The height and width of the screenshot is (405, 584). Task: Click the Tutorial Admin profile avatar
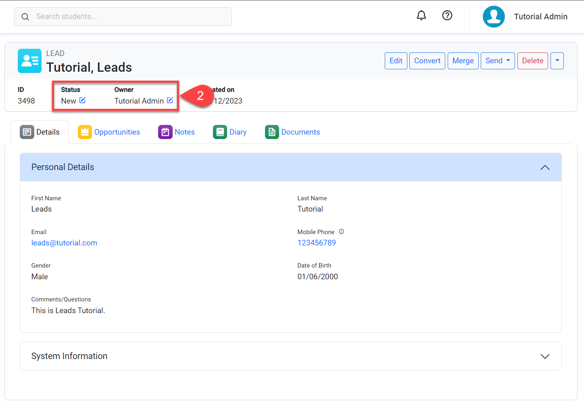(493, 17)
